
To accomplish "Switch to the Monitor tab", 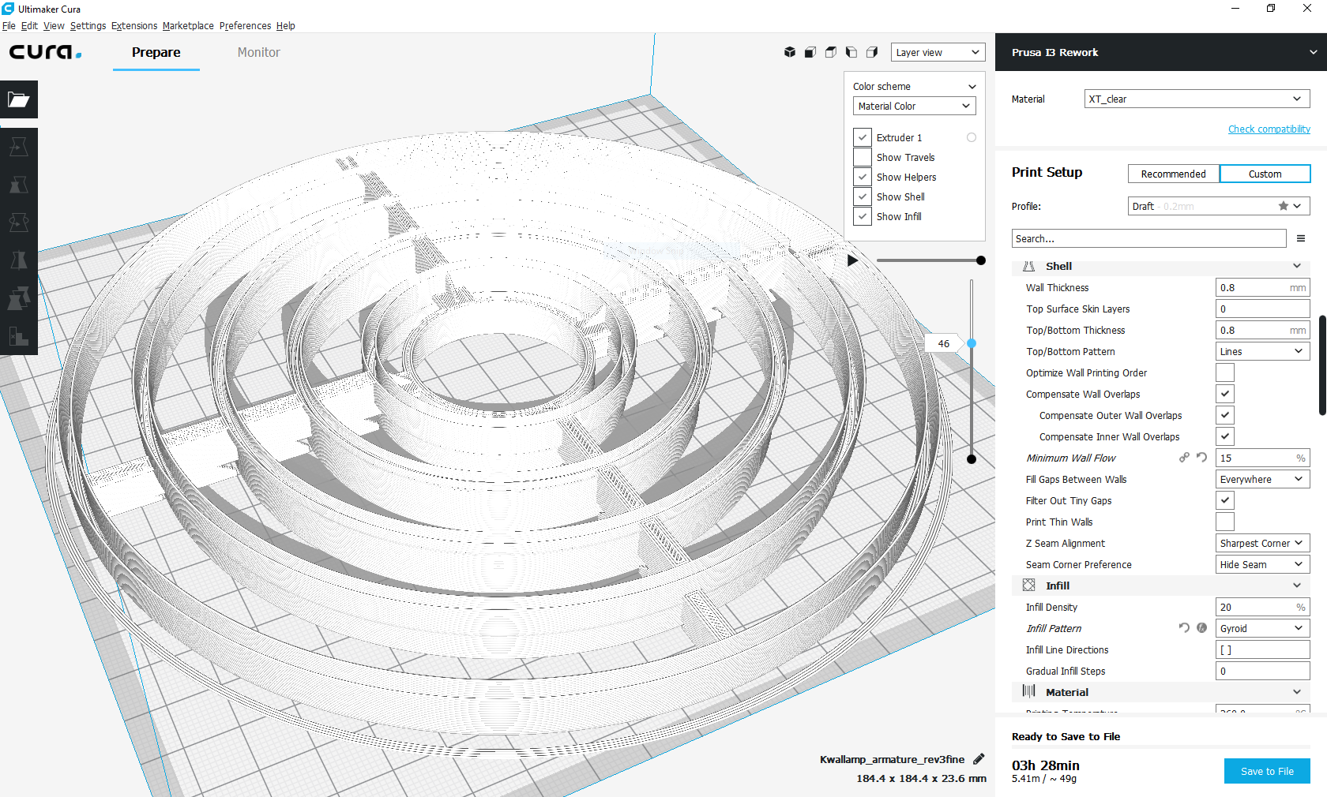I will click(259, 52).
